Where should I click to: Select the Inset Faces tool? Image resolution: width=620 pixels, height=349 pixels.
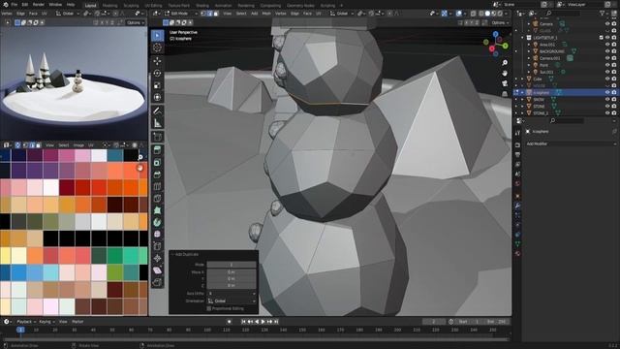pos(157,162)
